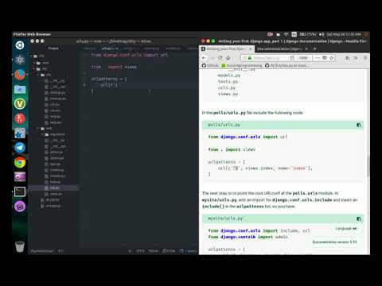Open the clock date and time indicator
Image resolution: width=382 pixels, height=286 pixels.
pyautogui.click(x=344, y=34)
